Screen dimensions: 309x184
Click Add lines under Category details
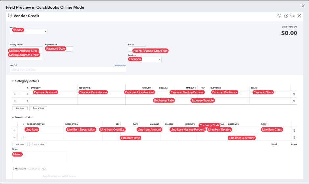click(x=20, y=108)
